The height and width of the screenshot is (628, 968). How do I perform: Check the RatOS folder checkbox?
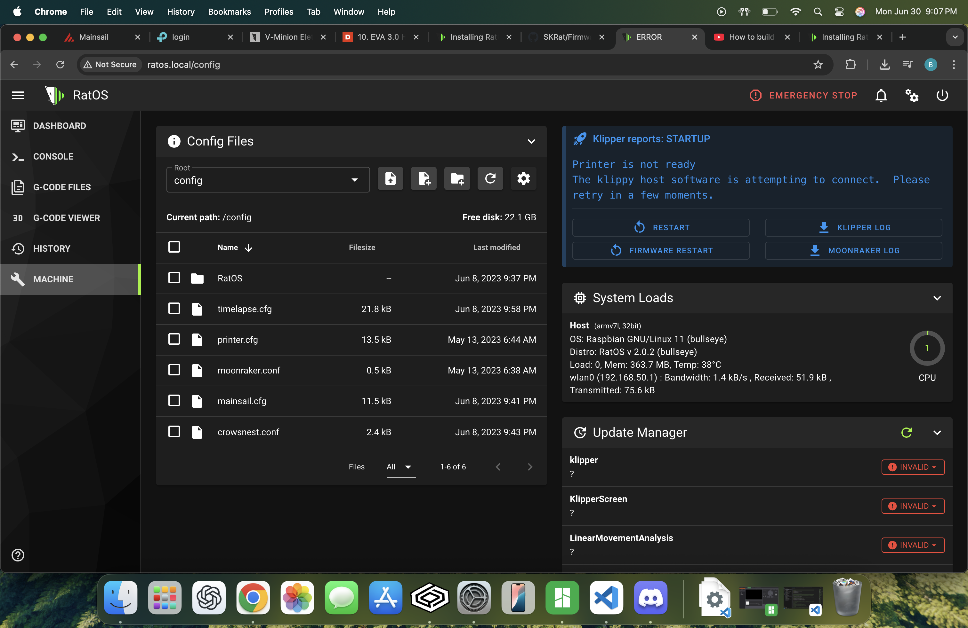point(174,278)
